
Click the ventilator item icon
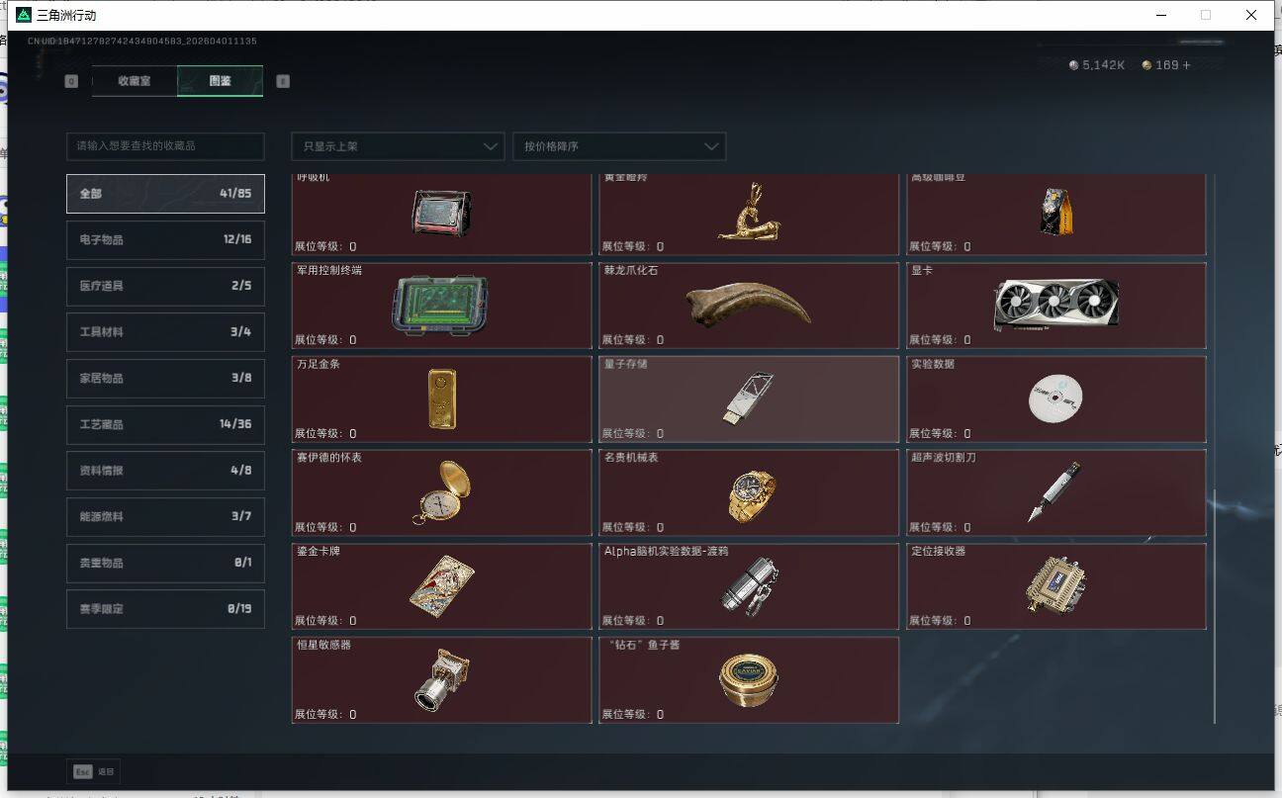click(441, 213)
